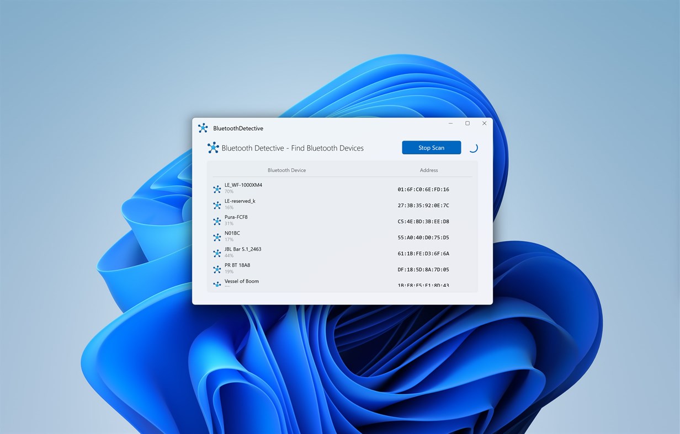Click the Bluetooth icon beside Pura-FCF8
Viewport: 680px width, 434px height.
[216, 221]
